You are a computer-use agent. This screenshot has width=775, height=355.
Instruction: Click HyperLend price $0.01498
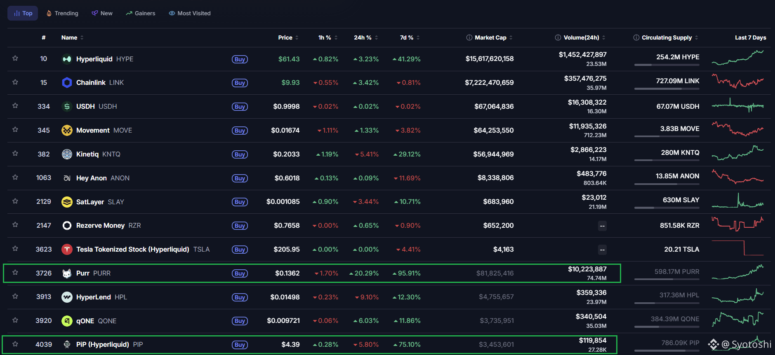pos(285,297)
